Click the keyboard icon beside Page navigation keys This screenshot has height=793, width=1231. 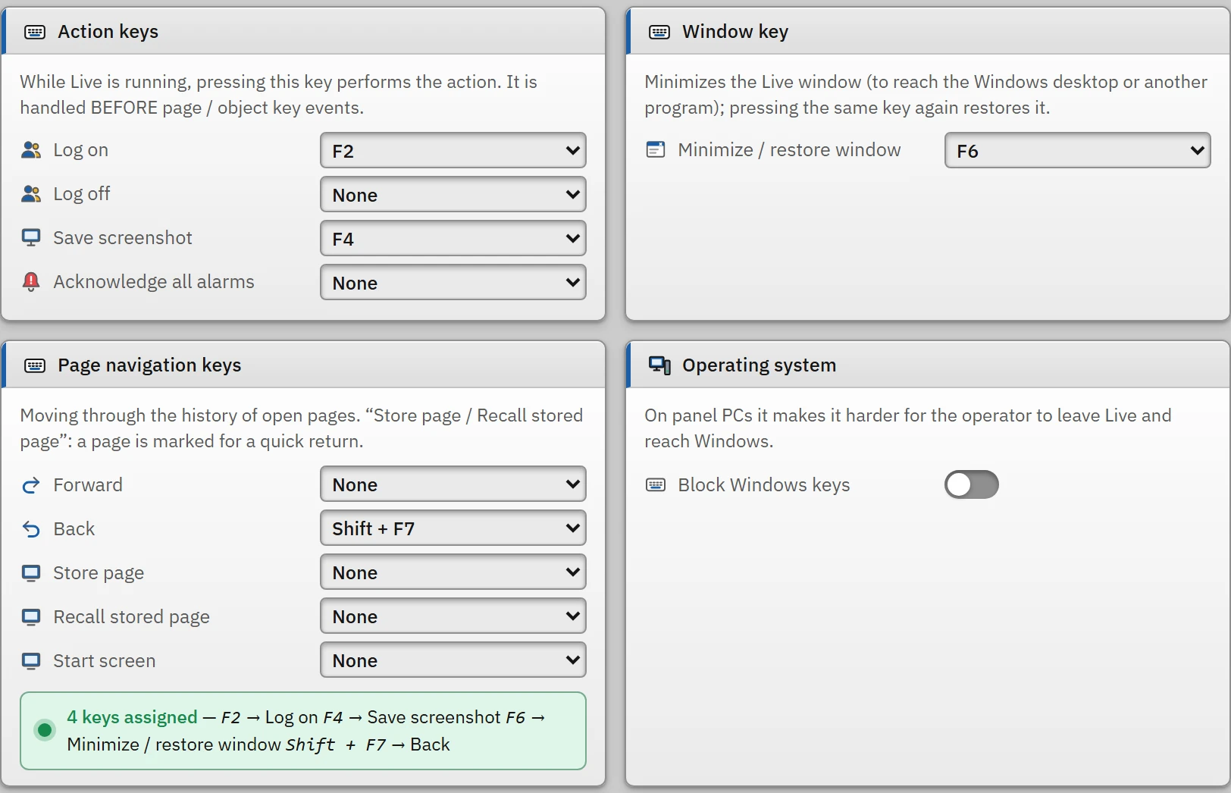(x=35, y=365)
